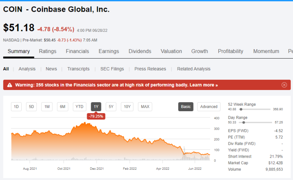The height and width of the screenshot is (180, 293).
Task: Click the Yield (FWD) label
Action: tap(239, 150)
